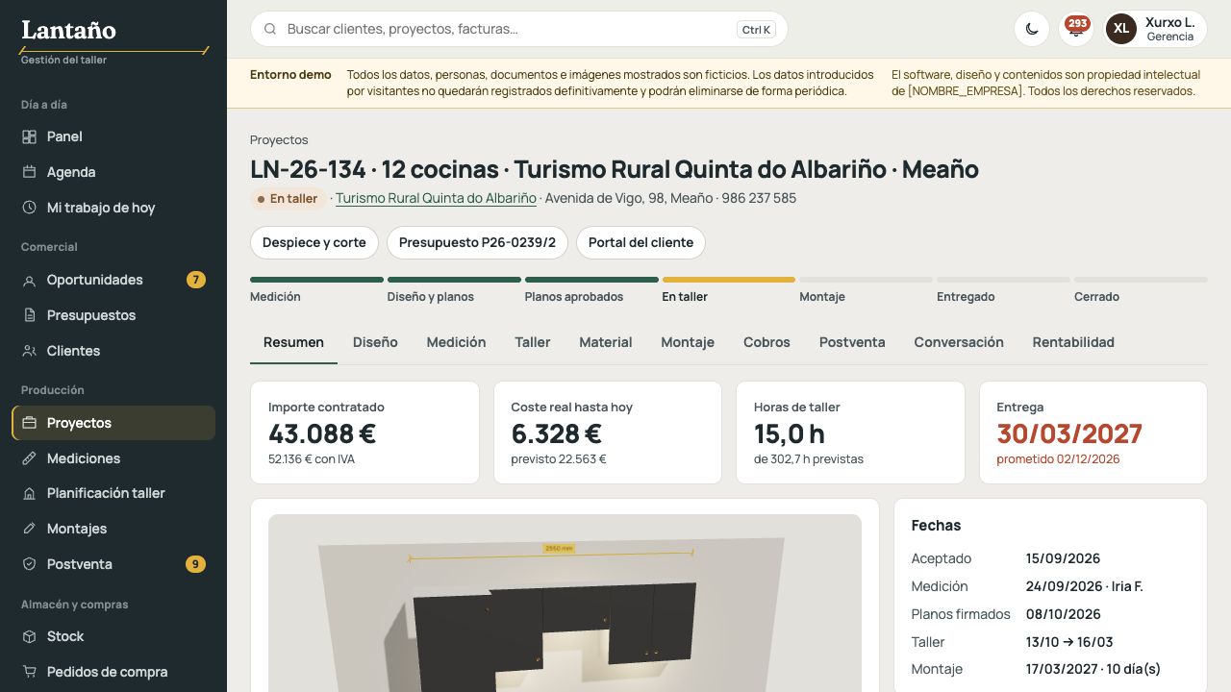
Task: Open Panel icon in sidebar
Action: (x=29, y=136)
